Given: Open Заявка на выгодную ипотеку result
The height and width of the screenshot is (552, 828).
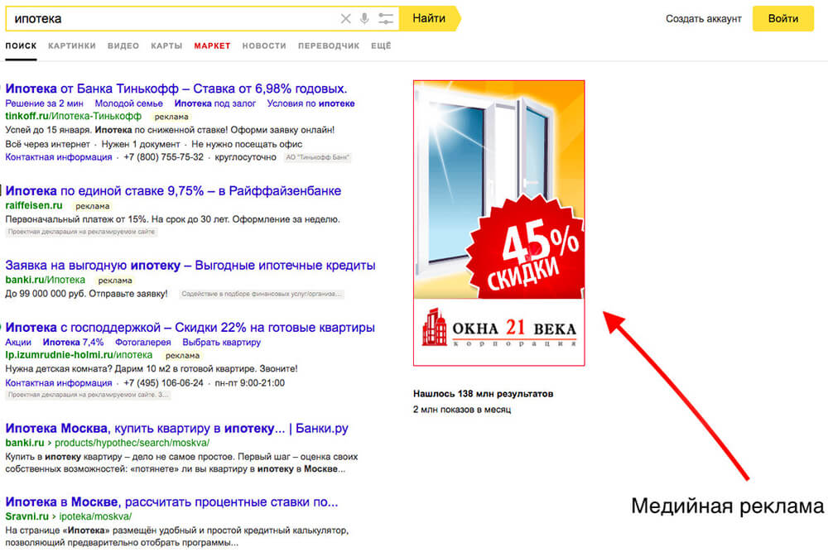Looking at the screenshot, I should 190,265.
